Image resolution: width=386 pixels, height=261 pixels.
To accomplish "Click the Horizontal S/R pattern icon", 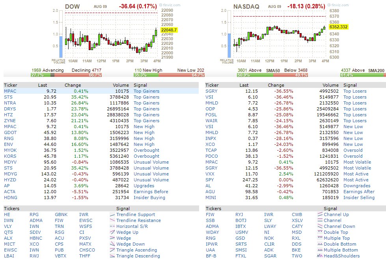I will (112, 226).
